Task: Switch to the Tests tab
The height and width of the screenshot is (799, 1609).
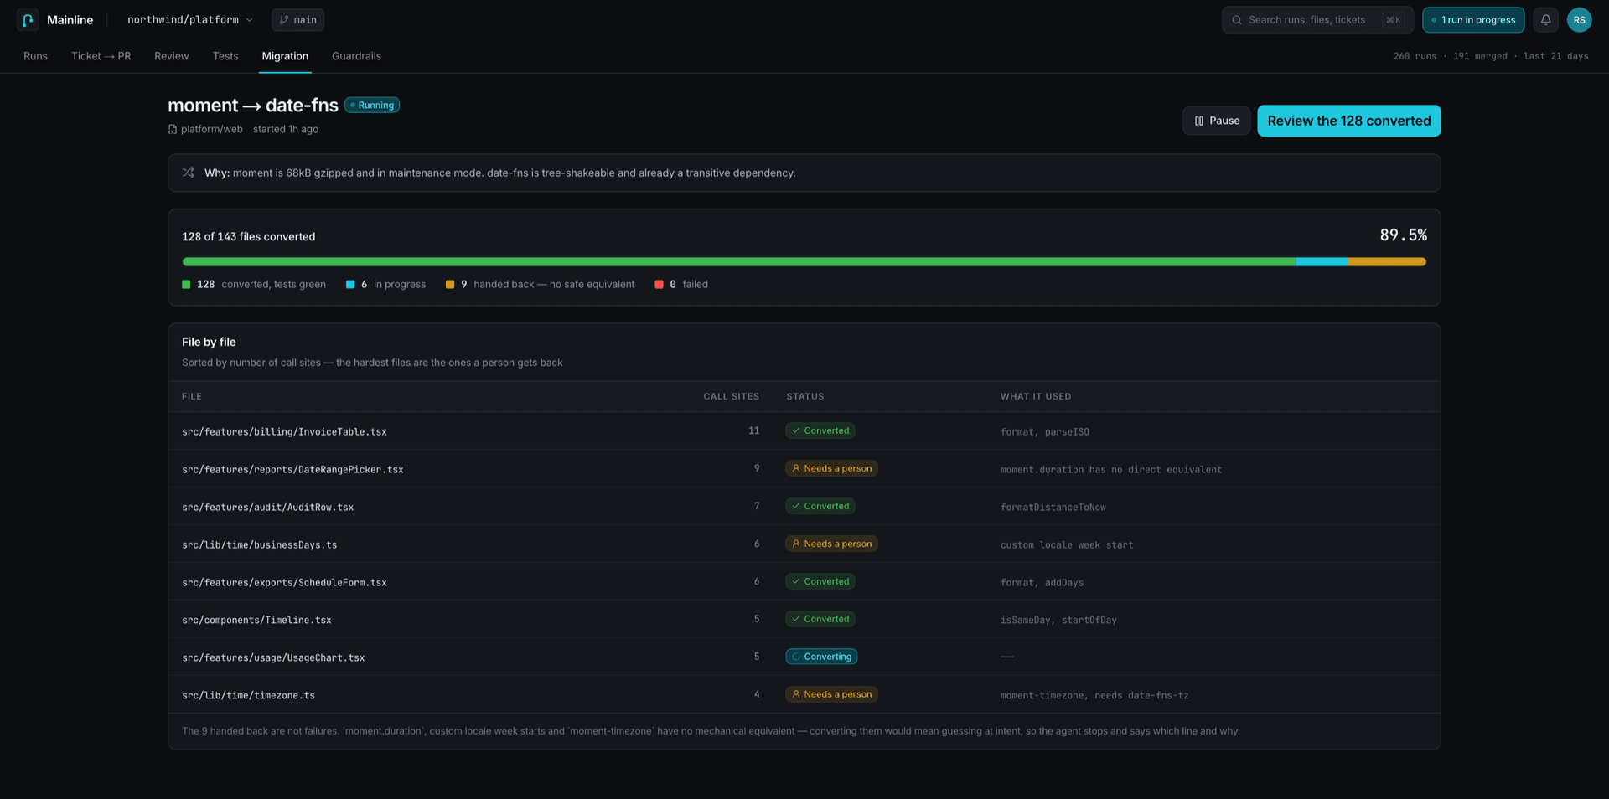Action: 225,56
